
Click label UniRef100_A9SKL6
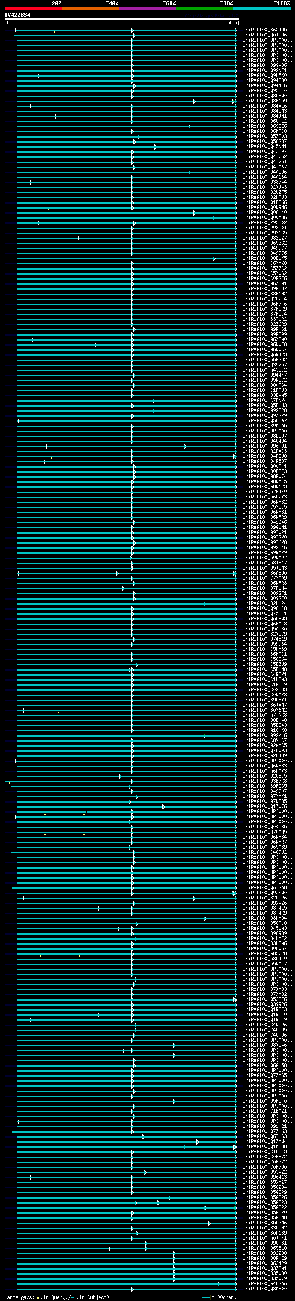[x=265, y=736]
